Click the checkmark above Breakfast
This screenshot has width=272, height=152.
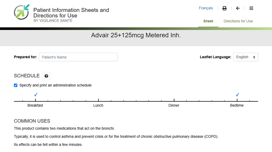(x=36, y=95)
